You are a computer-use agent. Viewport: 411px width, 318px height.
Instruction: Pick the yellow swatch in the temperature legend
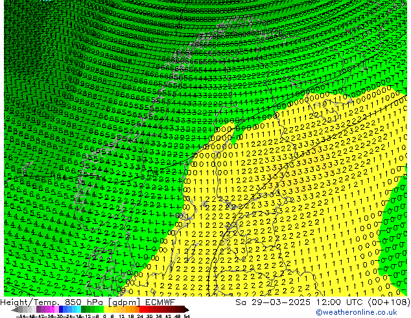(x=108, y=310)
